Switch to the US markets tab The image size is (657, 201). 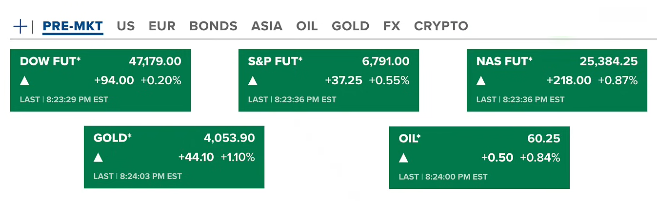click(126, 26)
